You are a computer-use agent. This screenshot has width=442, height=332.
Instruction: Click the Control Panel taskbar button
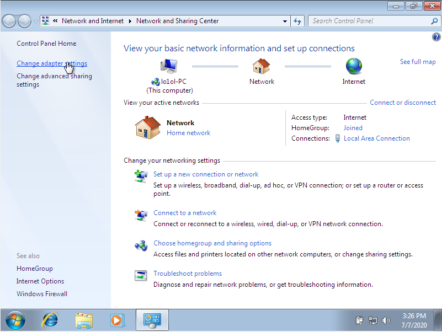152,320
